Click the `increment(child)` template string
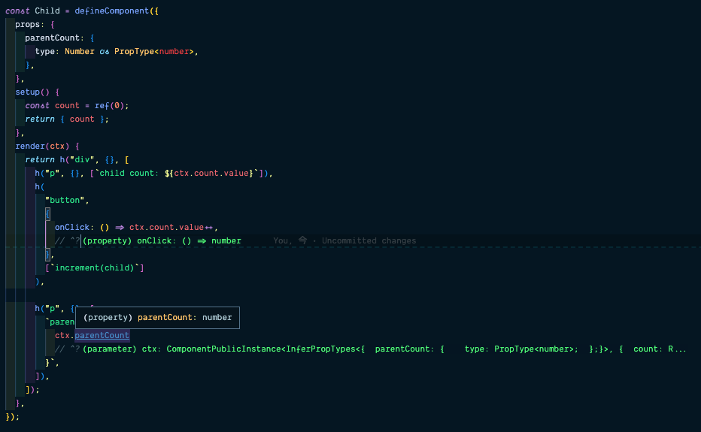This screenshot has height=432, width=701. tap(95, 268)
